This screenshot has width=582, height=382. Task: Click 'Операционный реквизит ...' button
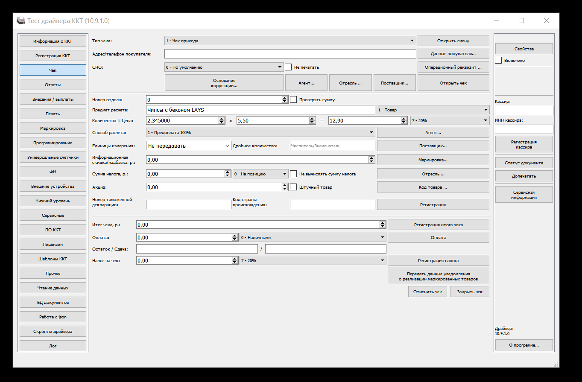coord(453,67)
